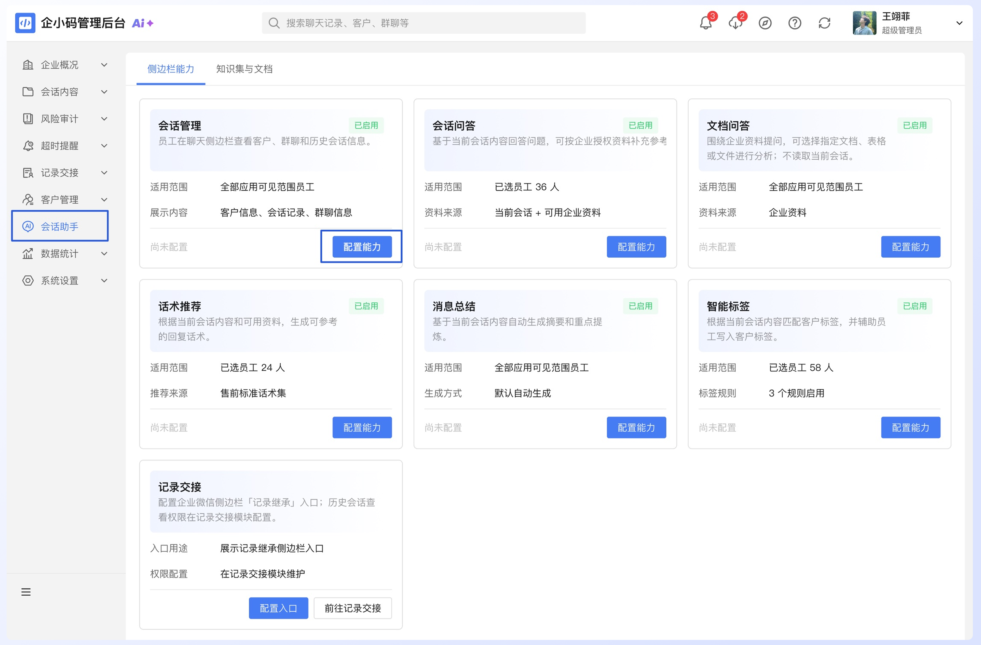Click the 系统设置 gear icon
981x645 pixels.
pos(28,281)
